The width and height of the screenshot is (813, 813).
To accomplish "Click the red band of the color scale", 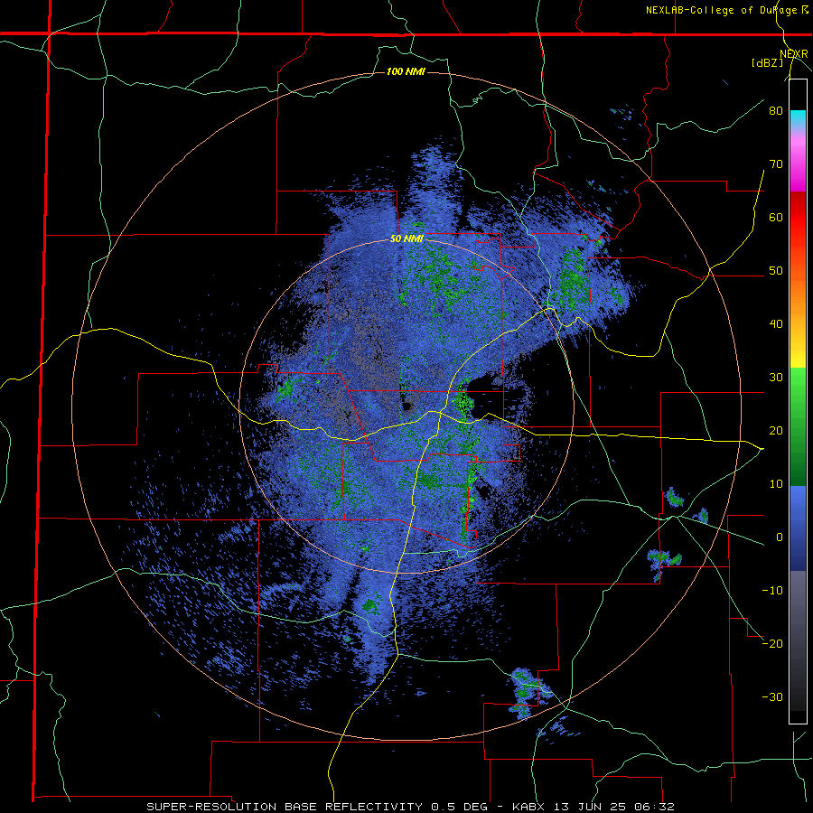I will point(798,218).
